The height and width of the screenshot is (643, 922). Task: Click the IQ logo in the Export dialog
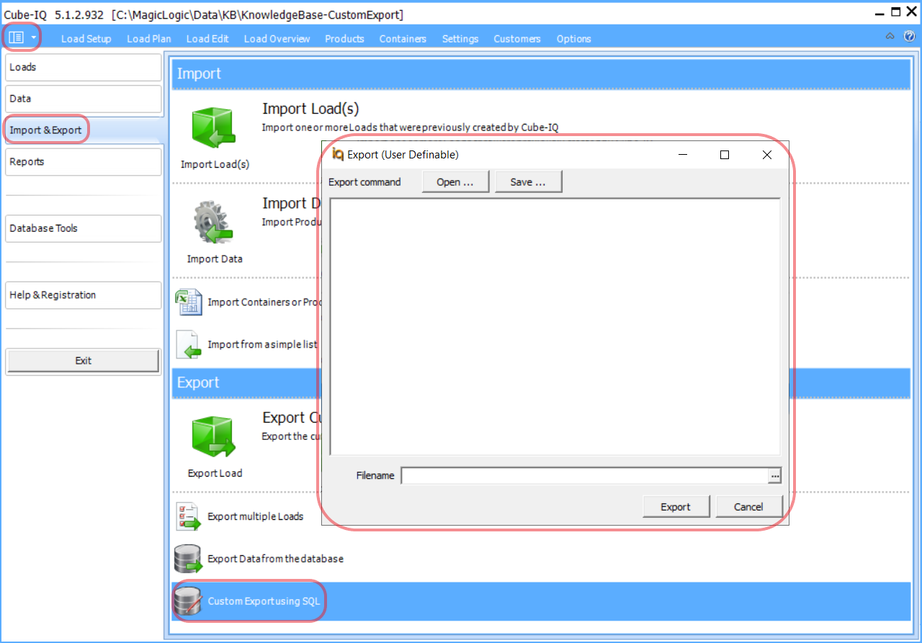point(338,154)
